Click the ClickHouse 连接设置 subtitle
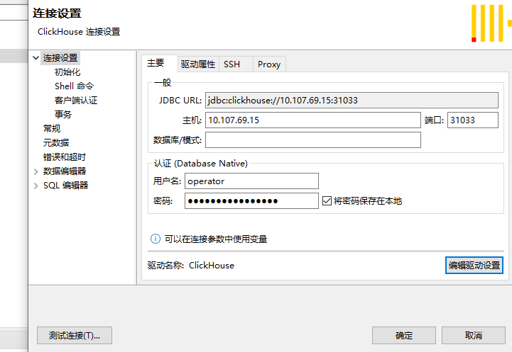This screenshot has height=352, width=512. 79,32
